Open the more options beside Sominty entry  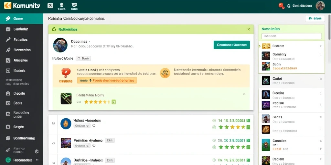pyautogui.click(x=321, y=54)
